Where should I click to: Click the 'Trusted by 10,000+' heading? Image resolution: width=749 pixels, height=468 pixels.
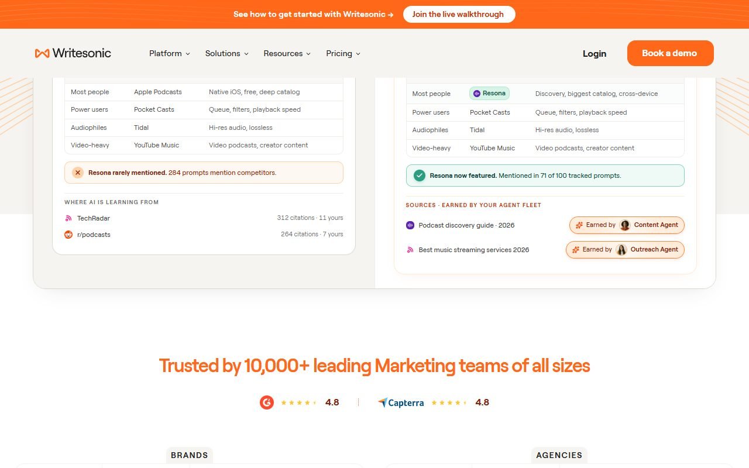click(374, 366)
